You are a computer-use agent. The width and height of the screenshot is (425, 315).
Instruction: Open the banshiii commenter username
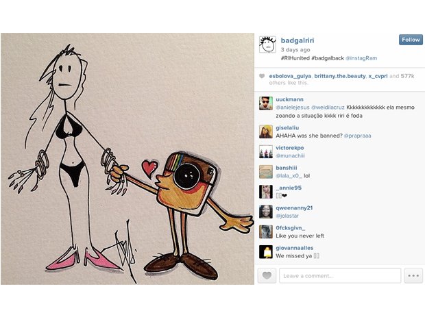(x=287, y=168)
